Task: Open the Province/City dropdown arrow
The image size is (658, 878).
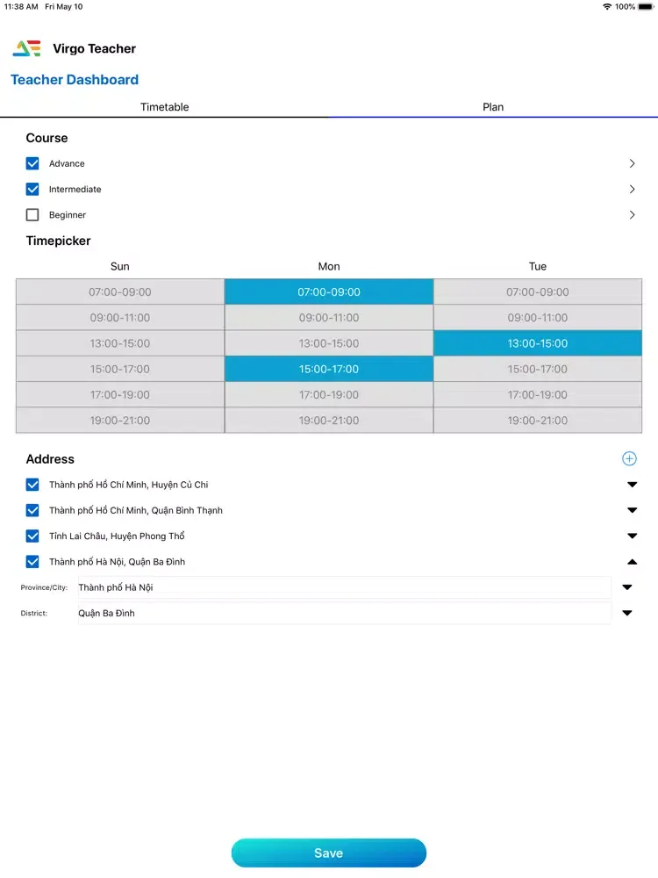Action: [627, 587]
